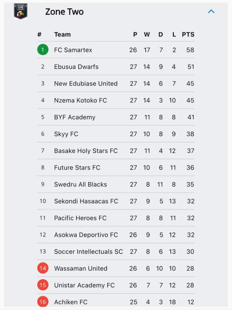Select Sekondi Hasaacas FC row
Image resolution: width=232 pixels, height=310 pixels.
tap(116, 201)
